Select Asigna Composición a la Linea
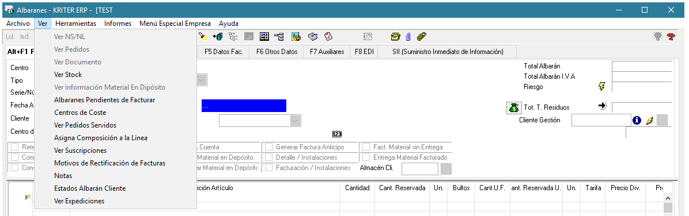Viewport: 689px width, 216px height. click(115, 138)
